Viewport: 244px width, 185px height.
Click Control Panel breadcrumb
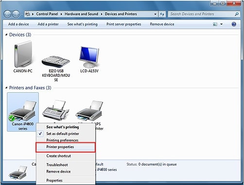[x=47, y=14]
